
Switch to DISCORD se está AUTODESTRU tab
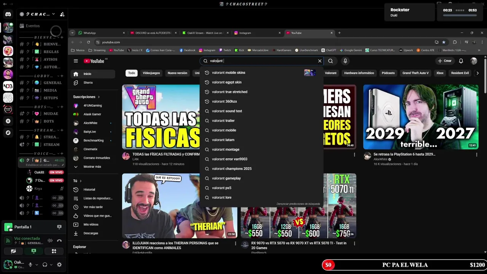pos(154,33)
